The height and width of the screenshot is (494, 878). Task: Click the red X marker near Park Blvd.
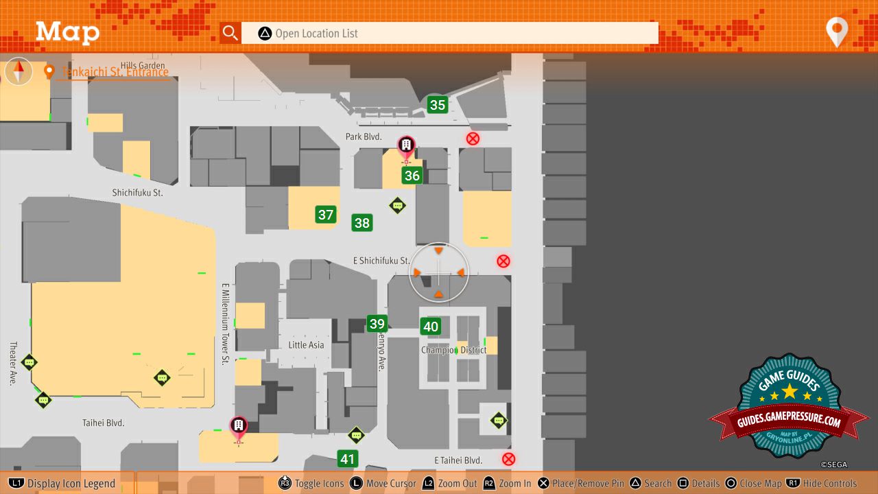point(473,139)
